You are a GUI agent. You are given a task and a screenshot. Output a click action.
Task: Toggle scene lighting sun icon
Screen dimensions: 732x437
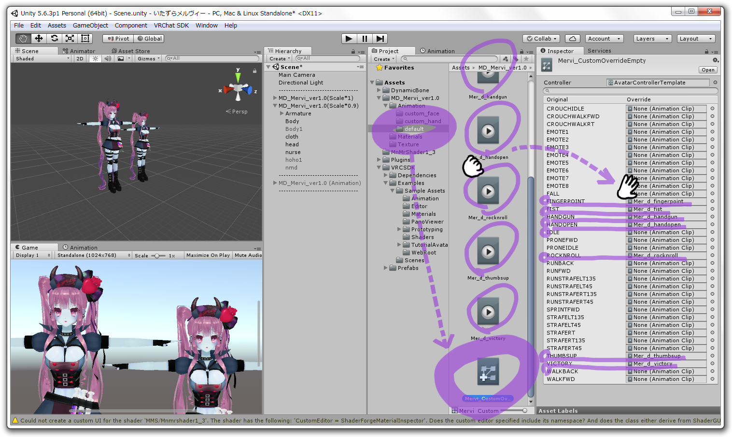[95, 58]
